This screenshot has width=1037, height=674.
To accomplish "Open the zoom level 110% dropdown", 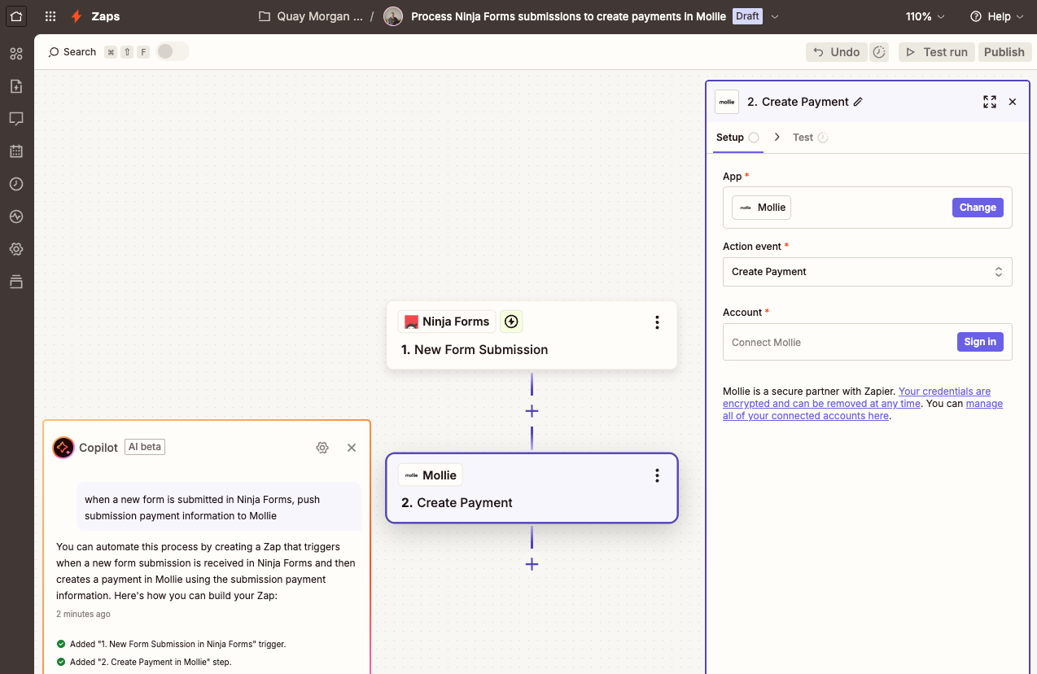I will click(x=925, y=16).
